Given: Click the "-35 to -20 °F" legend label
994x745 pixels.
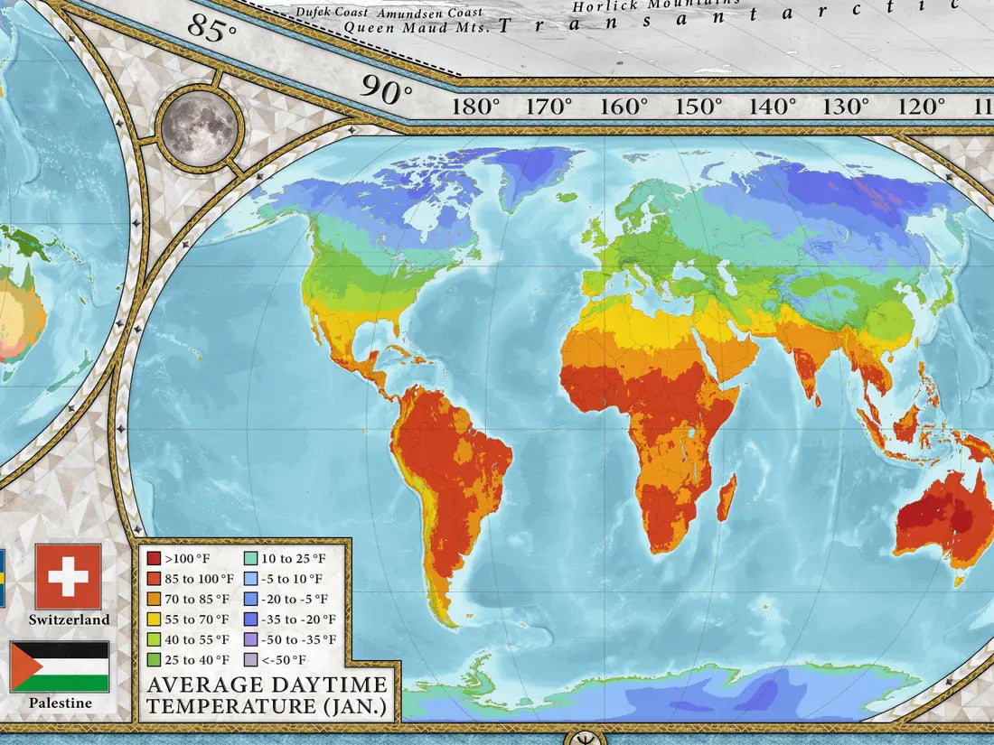Looking at the screenshot, I should tap(298, 619).
